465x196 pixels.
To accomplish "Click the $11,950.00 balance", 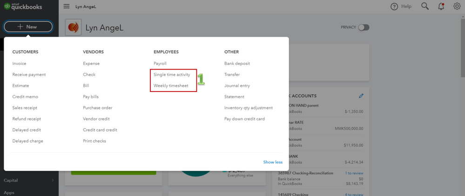I will tap(353, 145).
